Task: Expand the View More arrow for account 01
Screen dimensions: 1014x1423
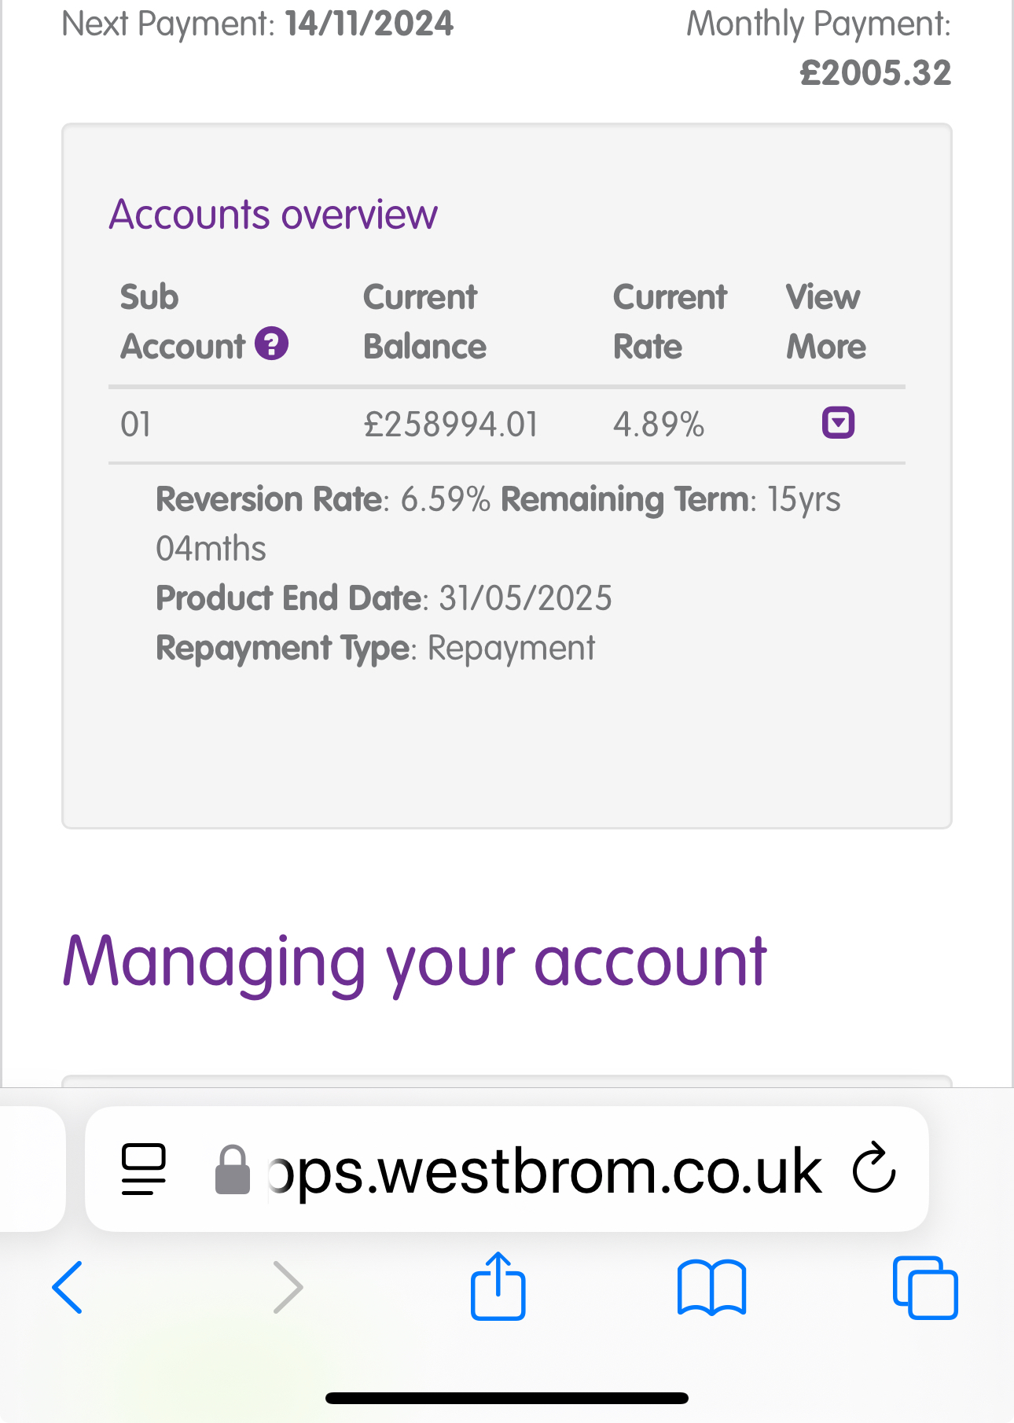Action: pyautogui.click(x=838, y=422)
